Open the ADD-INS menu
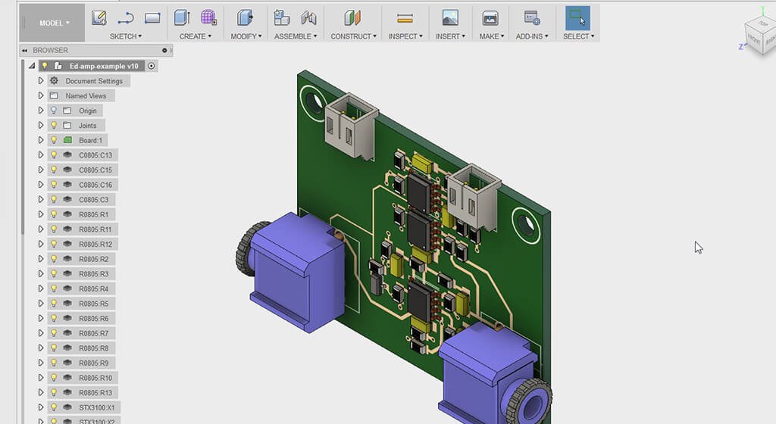The width and height of the screenshot is (776, 424). pyautogui.click(x=532, y=36)
